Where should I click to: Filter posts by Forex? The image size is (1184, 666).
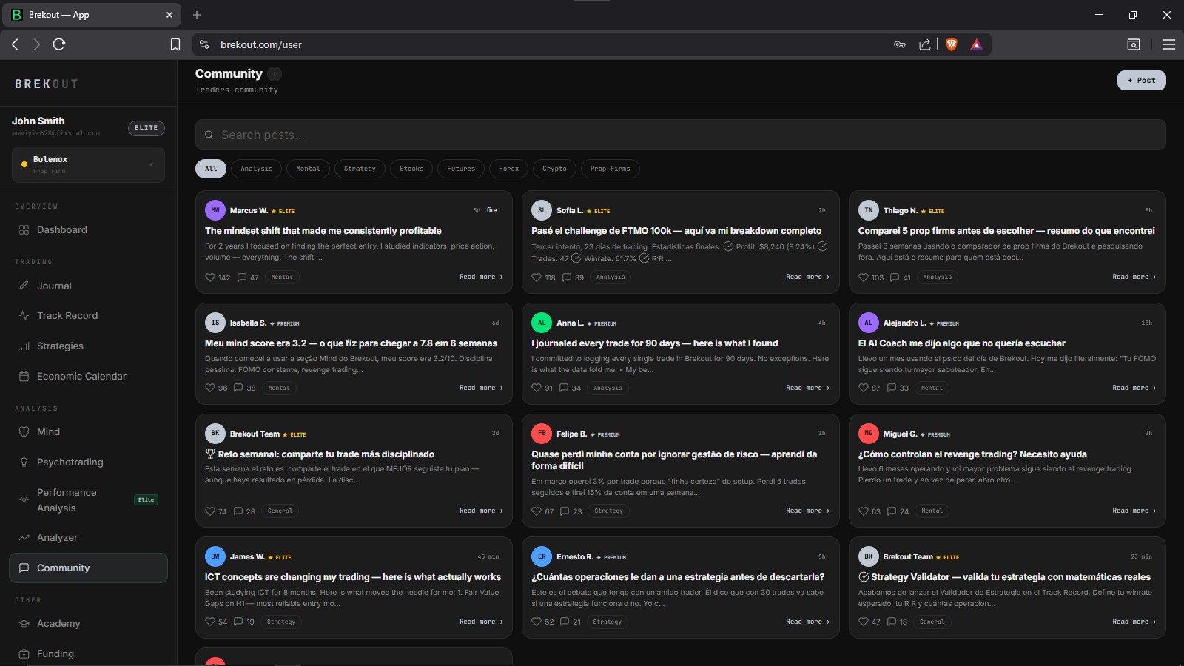point(509,169)
